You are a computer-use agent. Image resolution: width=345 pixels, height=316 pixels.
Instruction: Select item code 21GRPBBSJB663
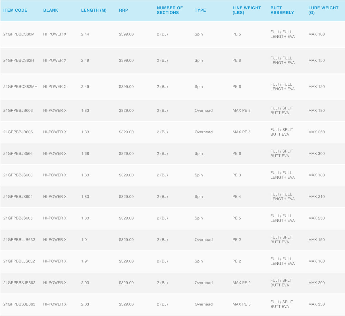[x=19, y=304]
